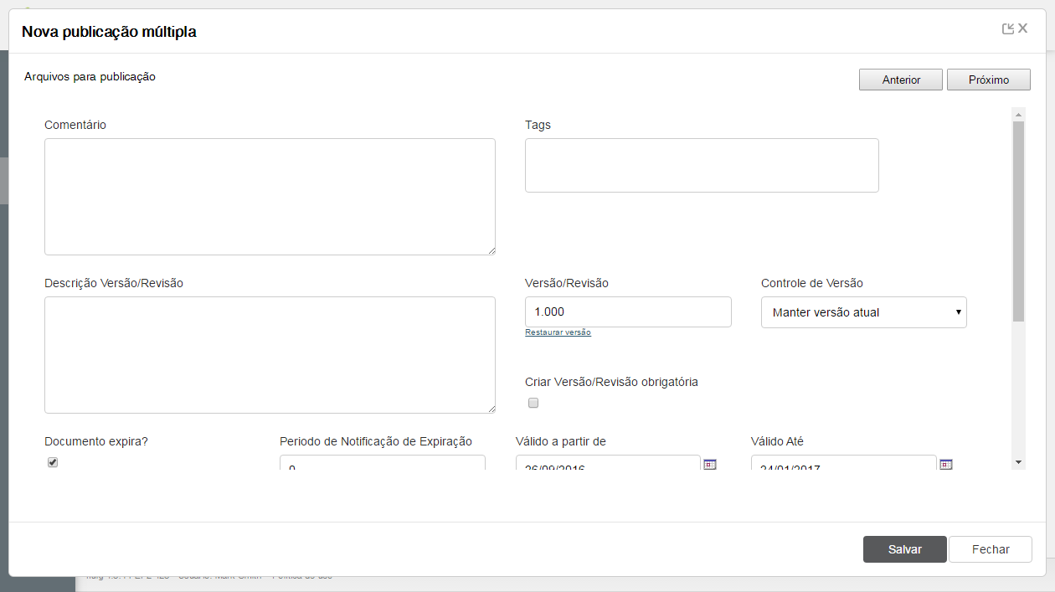Click the vertical scrollbar thumb
Screen dimensions: 1055x592
tap(1018, 222)
